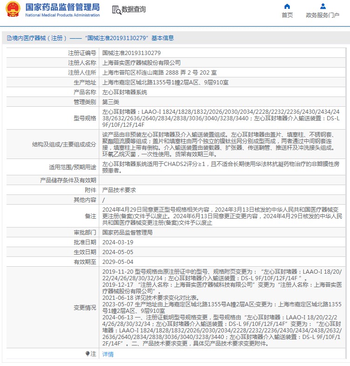Open the 数据查询 search icon
The height and width of the screenshot is (366, 350).
click(117, 10)
